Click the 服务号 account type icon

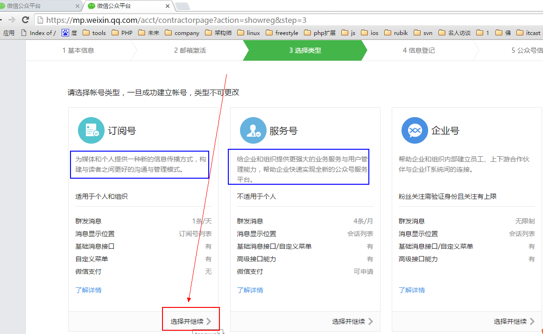[253, 130]
